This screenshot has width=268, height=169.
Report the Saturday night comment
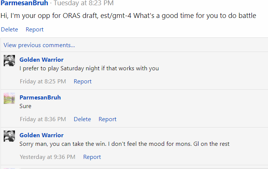[83, 81]
